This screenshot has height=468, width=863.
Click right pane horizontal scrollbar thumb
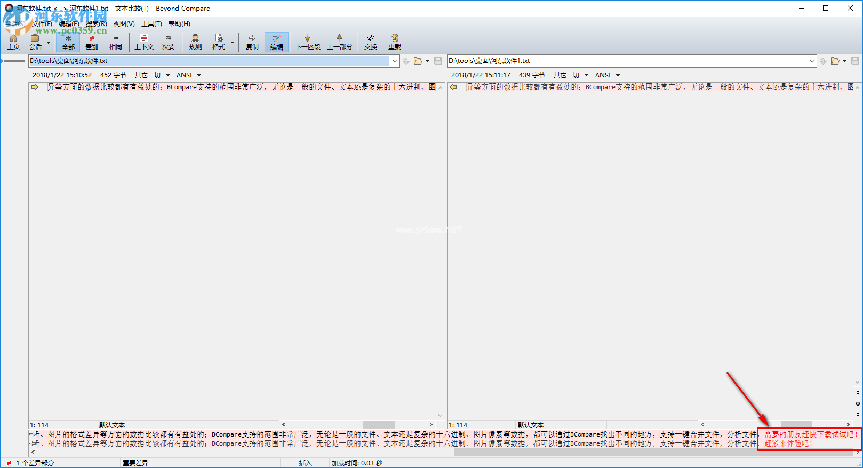[x=797, y=425]
